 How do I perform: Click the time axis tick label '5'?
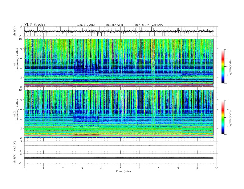click(x=120, y=168)
